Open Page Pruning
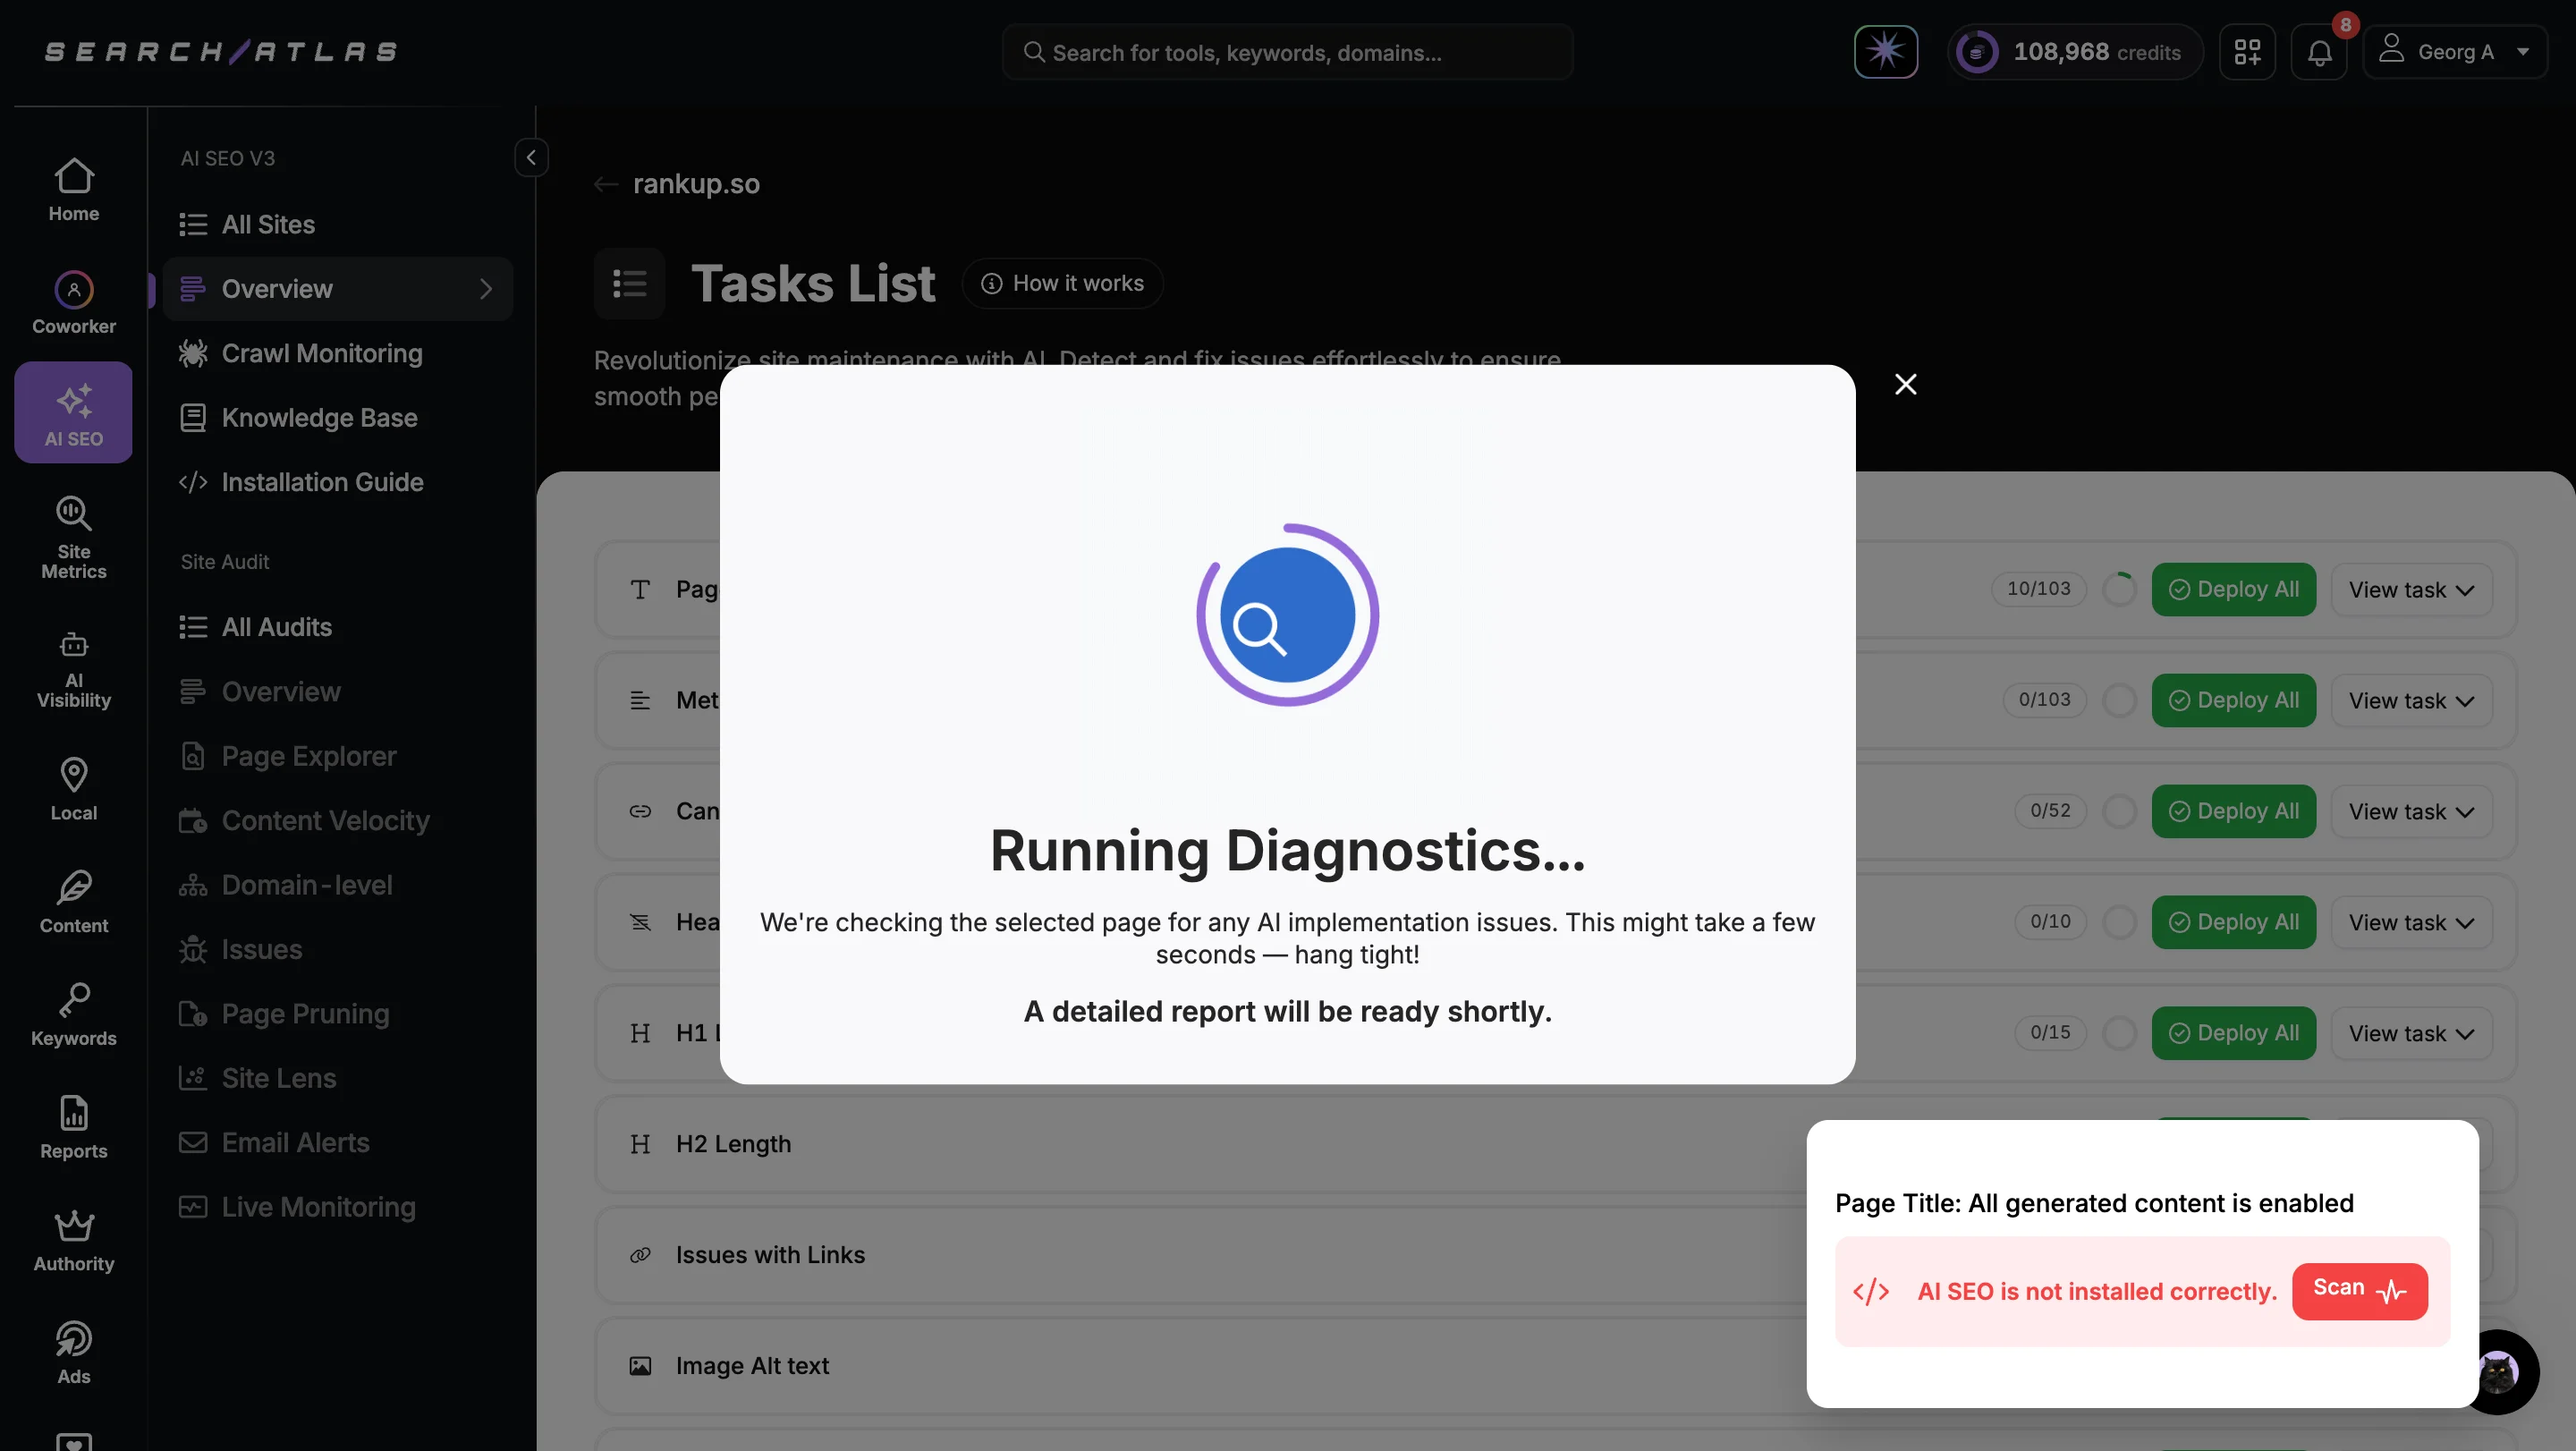Screen dimensions: 2576x1451 (x=337, y=1013)
